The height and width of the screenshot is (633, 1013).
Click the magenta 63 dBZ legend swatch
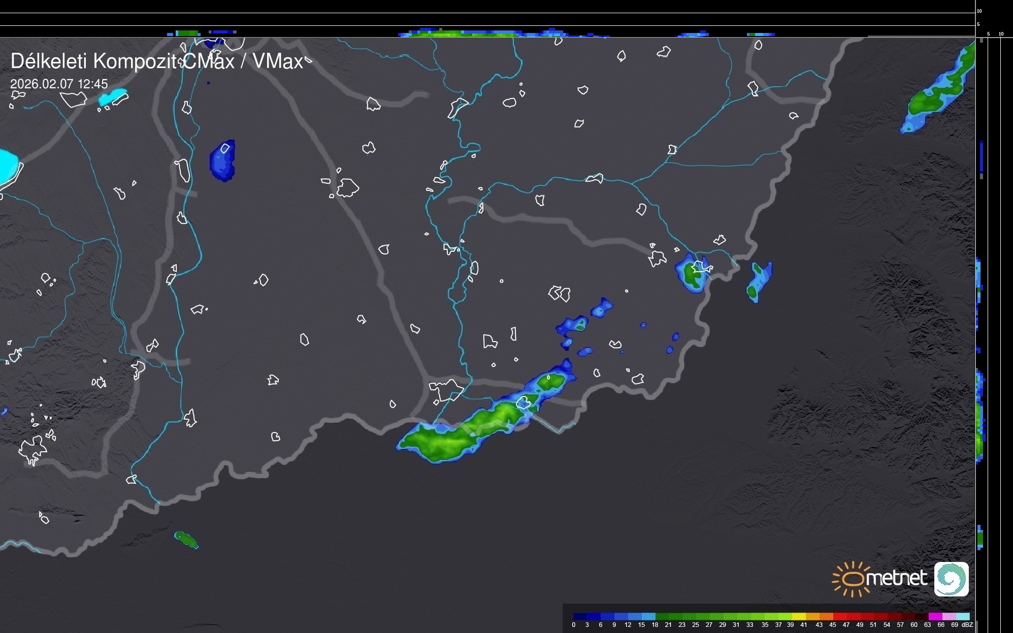(935, 616)
